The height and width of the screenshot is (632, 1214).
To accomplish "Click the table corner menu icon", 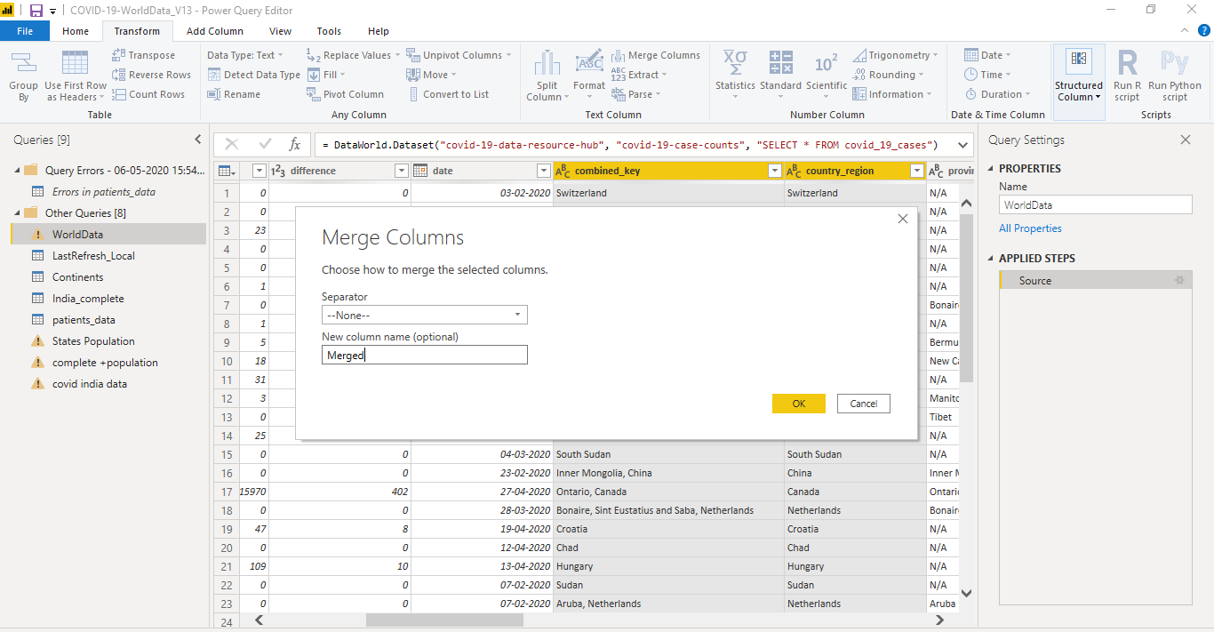I will (x=227, y=171).
